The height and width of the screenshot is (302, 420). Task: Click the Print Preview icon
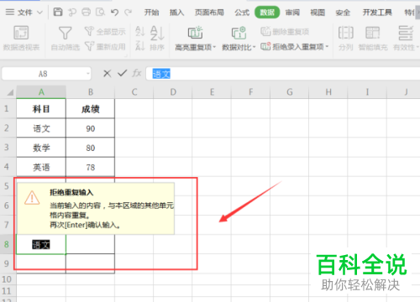coord(100,12)
